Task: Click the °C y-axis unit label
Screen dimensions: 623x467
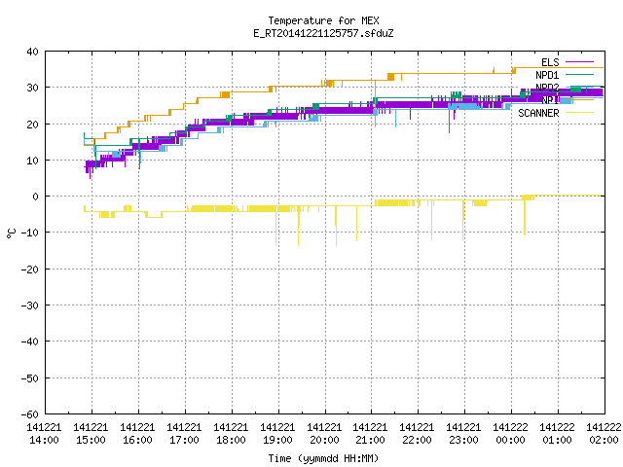Action: (12, 233)
